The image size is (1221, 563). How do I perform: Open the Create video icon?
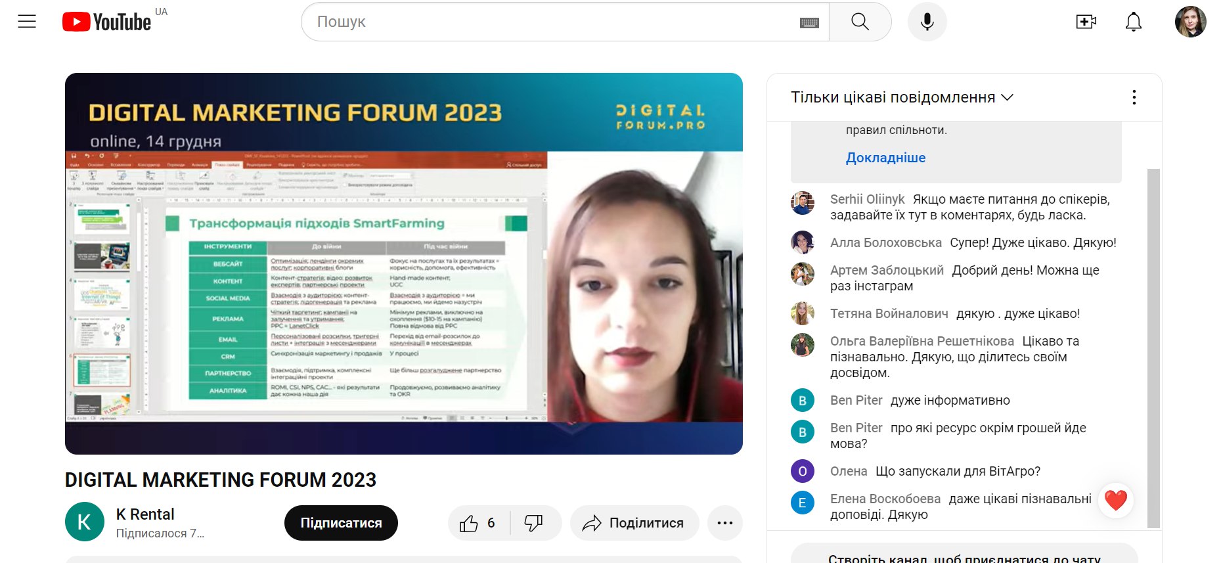(1086, 22)
